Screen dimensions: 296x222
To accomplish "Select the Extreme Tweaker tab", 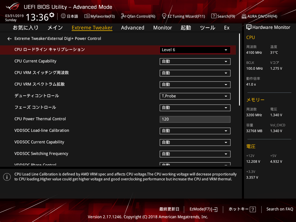I will click(92, 28).
